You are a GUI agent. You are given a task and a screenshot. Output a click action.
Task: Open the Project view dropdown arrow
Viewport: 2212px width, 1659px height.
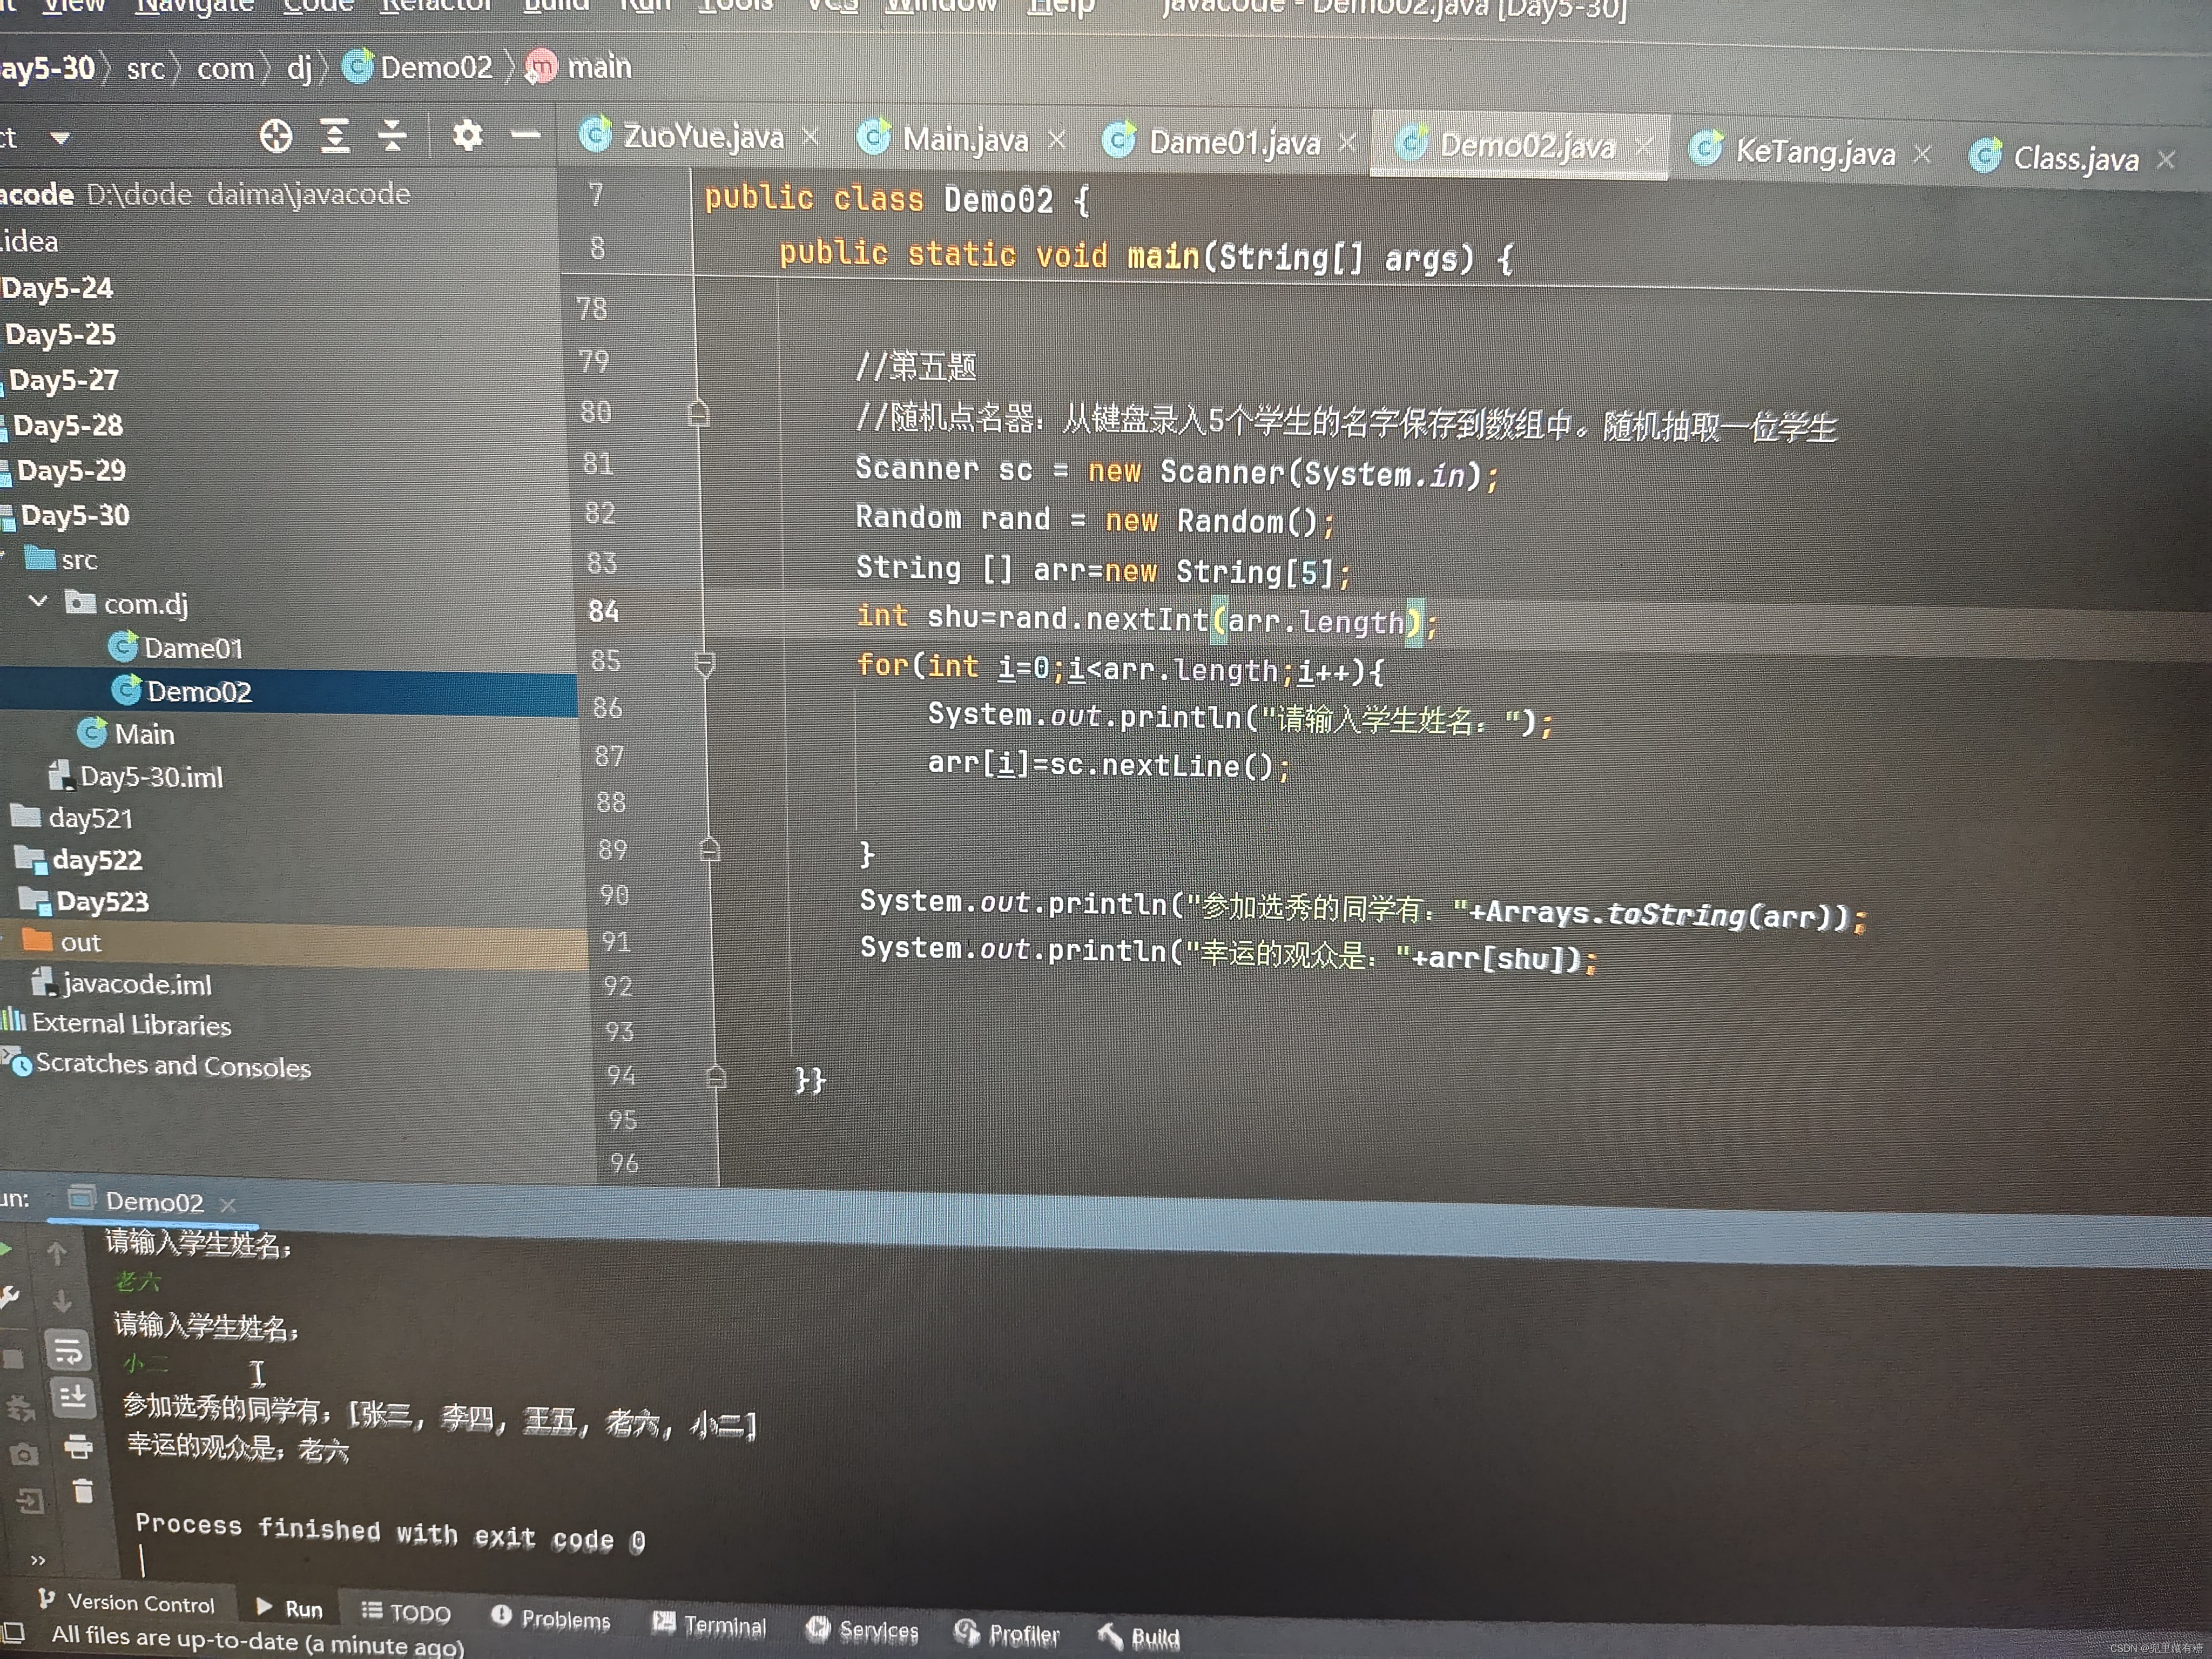(60, 137)
